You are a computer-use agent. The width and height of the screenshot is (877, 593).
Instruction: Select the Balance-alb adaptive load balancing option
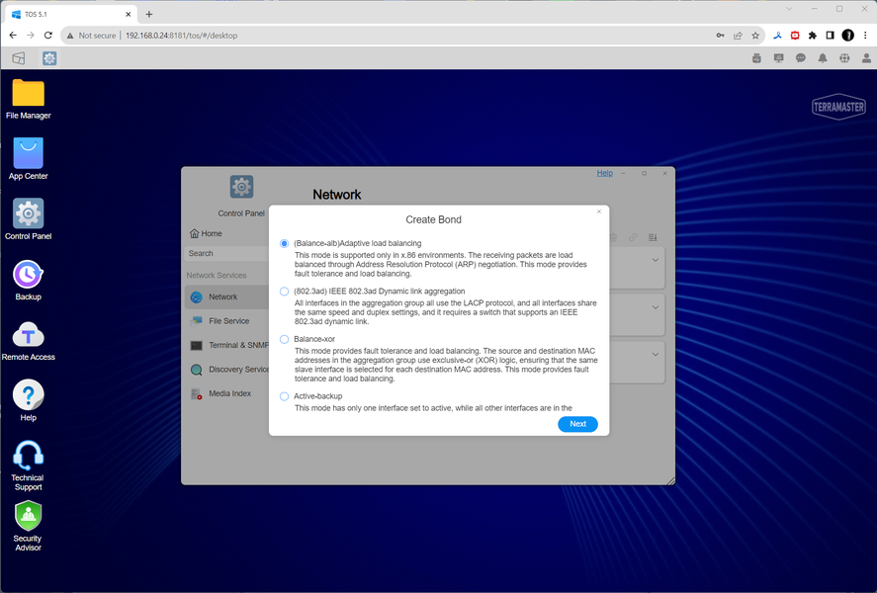284,244
